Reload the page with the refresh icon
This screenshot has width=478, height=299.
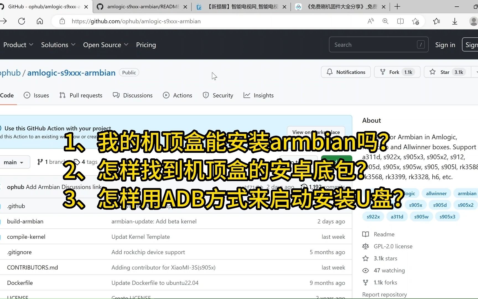tap(22, 21)
